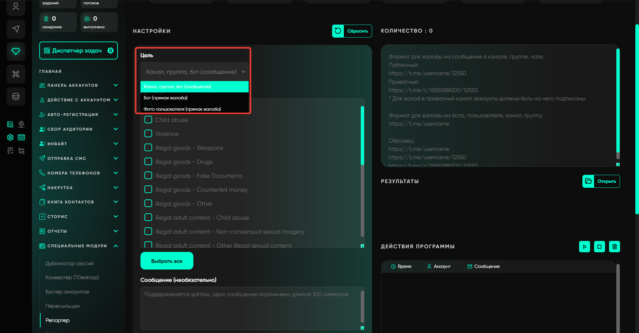Image resolution: width=639 pixels, height=333 pixels.
Task: Click the green gear icon in left rail
Action: [10, 138]
